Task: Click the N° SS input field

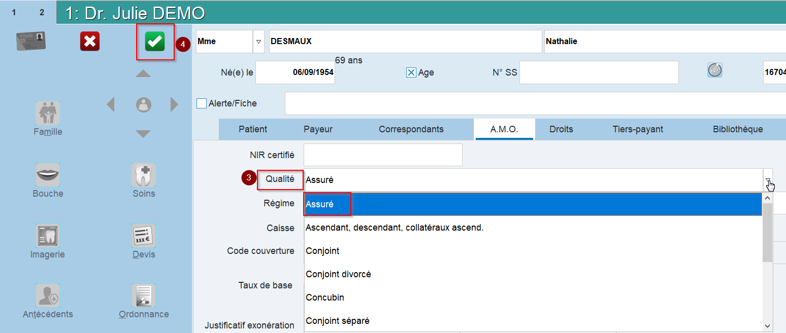Action: coord(599,72)
